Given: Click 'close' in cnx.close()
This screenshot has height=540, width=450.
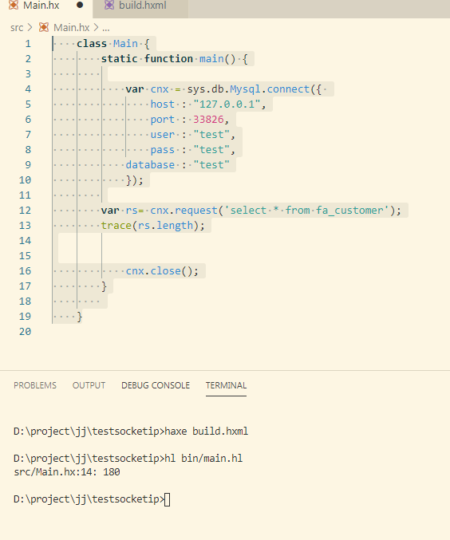Looking at the screenshot, I should click(x=165, y=271).
